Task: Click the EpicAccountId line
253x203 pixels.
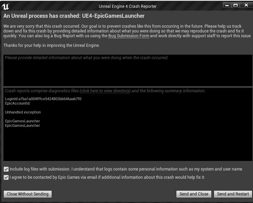Action: click(x=18, y=103)
